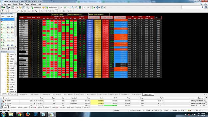
Task: Select the Text 'A' tool
Action: tap(29, 11)
